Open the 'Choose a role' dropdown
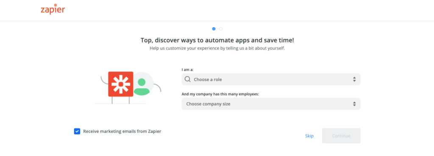The image size is (434, 156). [271, 79]
